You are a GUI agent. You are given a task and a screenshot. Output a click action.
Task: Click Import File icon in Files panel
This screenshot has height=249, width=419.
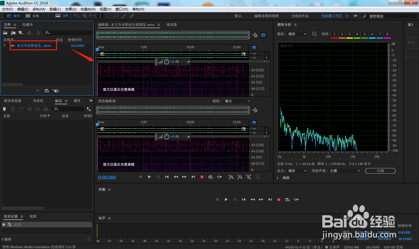[13, 33]
